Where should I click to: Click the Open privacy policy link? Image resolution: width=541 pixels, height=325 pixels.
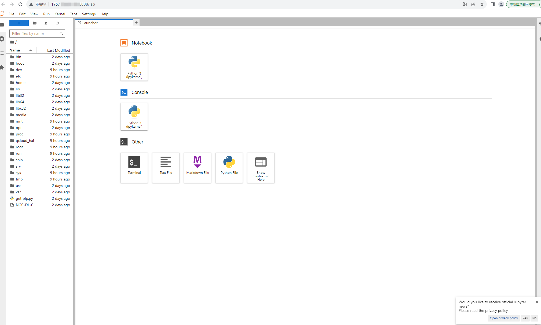[503, 318]
